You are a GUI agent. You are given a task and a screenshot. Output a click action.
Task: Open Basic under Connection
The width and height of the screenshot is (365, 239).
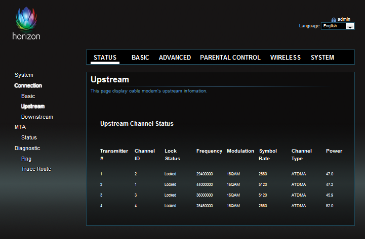point(28,96)
